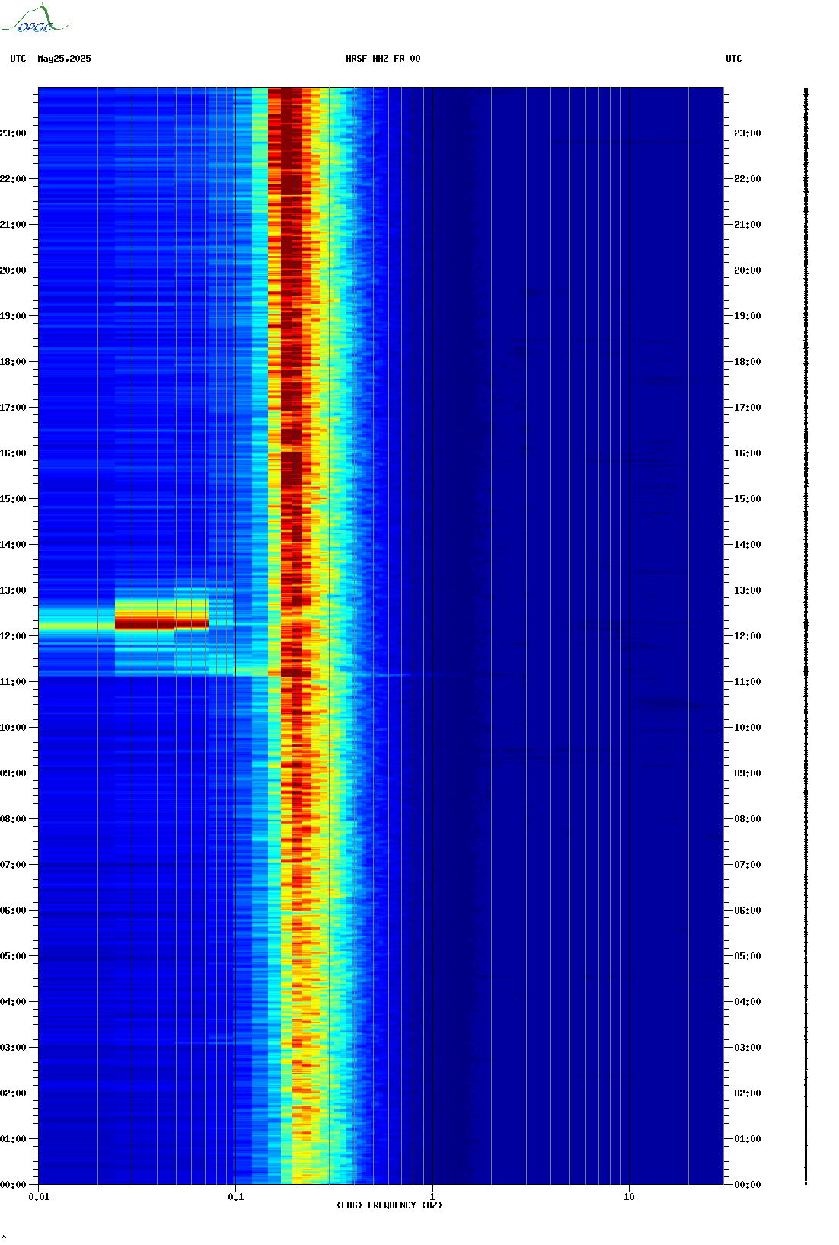Click '17:00' on the left time axis

tap(13, 408)
